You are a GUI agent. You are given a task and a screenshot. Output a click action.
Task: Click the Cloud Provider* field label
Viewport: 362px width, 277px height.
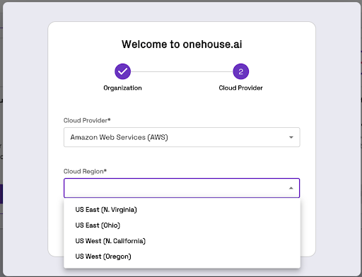coord(87,121)
